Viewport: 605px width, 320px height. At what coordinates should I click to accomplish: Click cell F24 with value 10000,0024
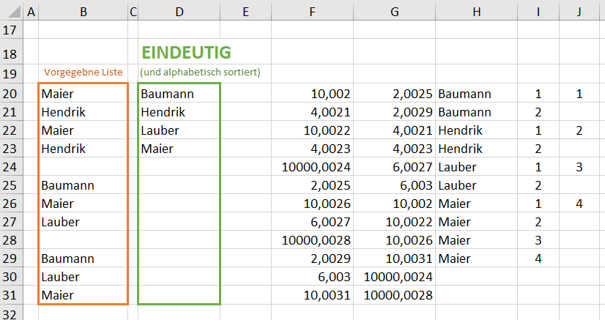pyautogui.click(x=313, y=166)
